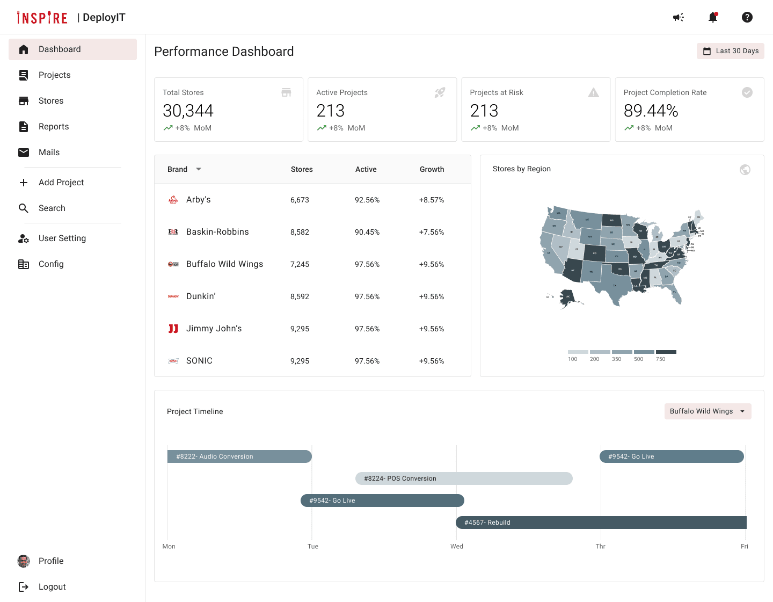Open Reports page label
The height and width of the screenshot is (602, 773).
click(54, 127)
